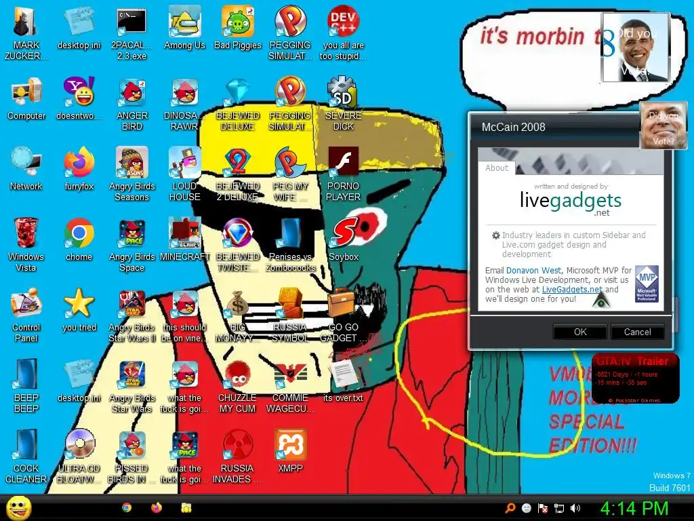Select the About tab in McCain 2008
The image size is (694, 521).
[x=497, y=168]
